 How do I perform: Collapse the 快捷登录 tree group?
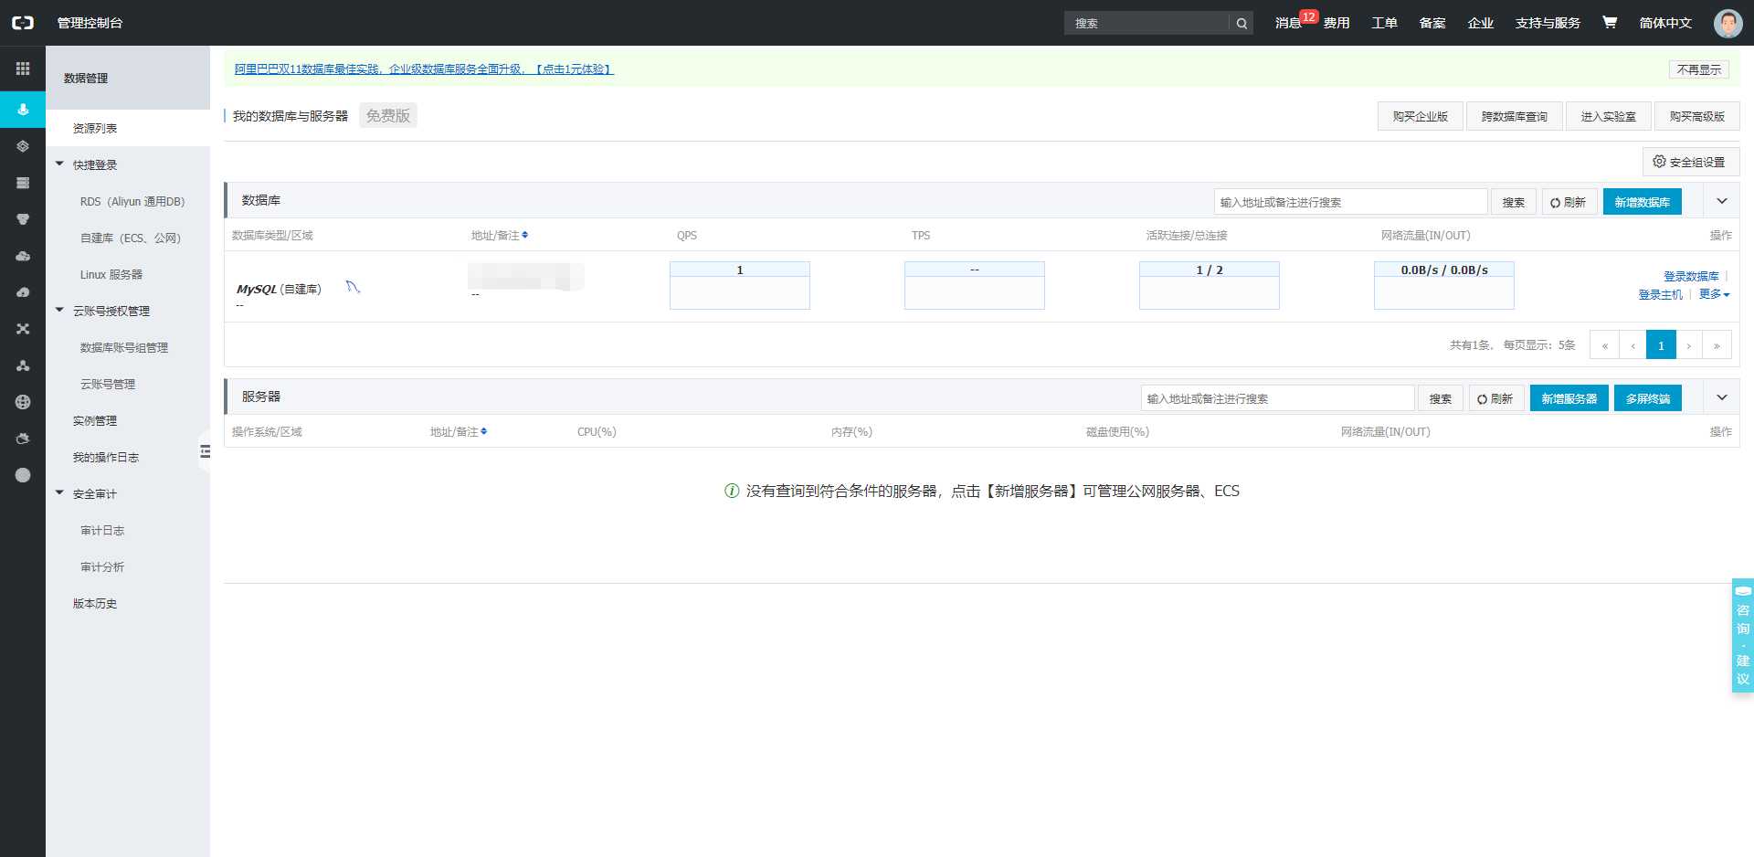tap(59, 164)
